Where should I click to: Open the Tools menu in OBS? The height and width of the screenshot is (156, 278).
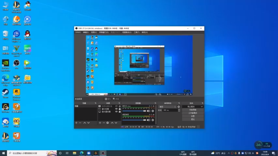click(x=137, y=32)
